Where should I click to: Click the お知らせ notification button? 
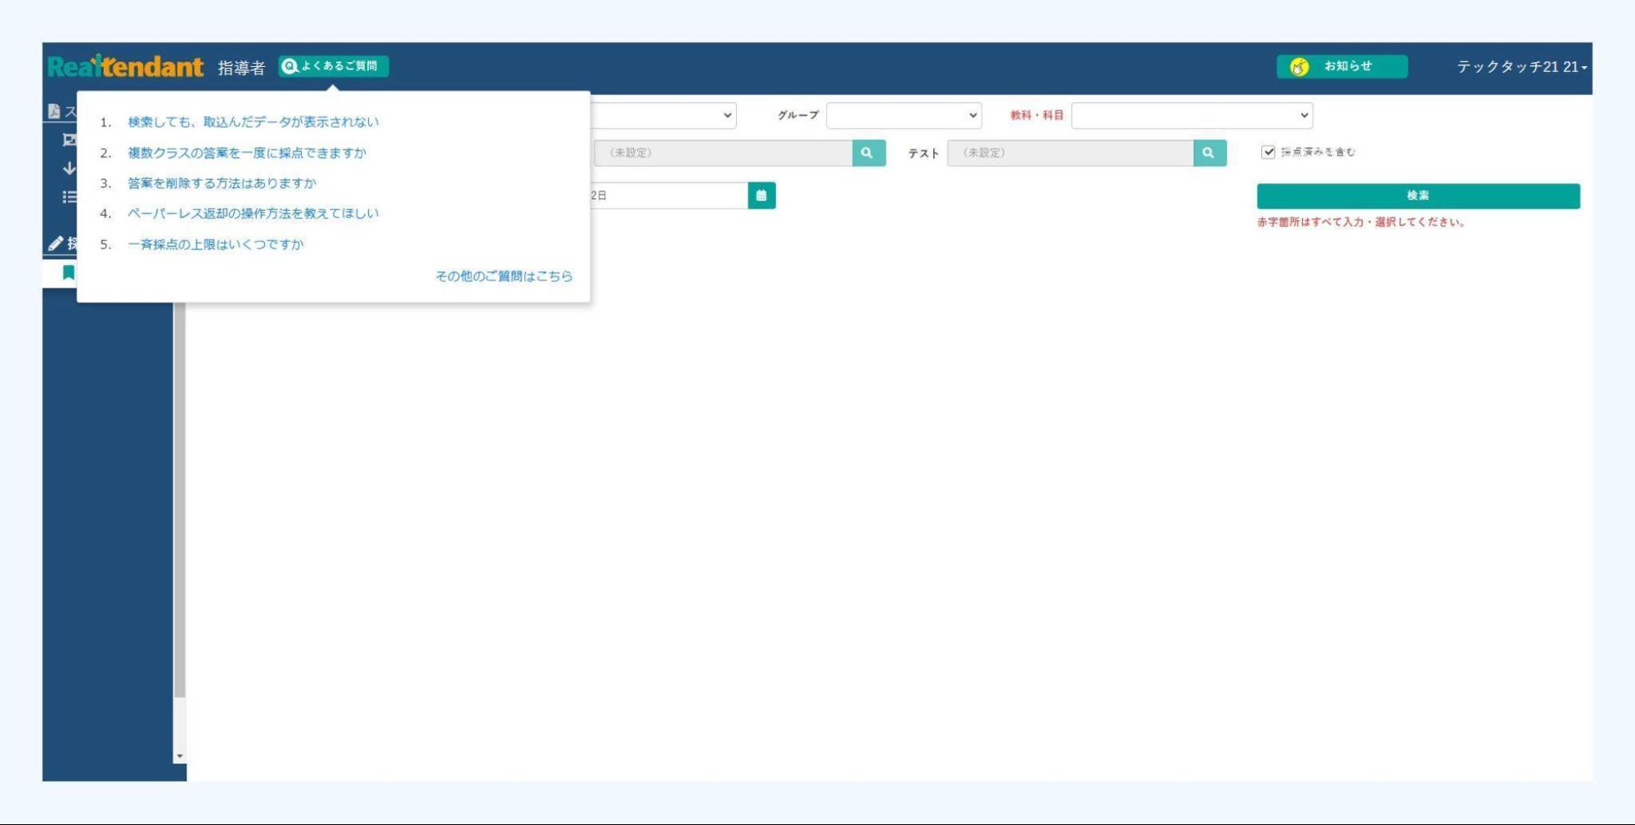tap(1341, 66)
